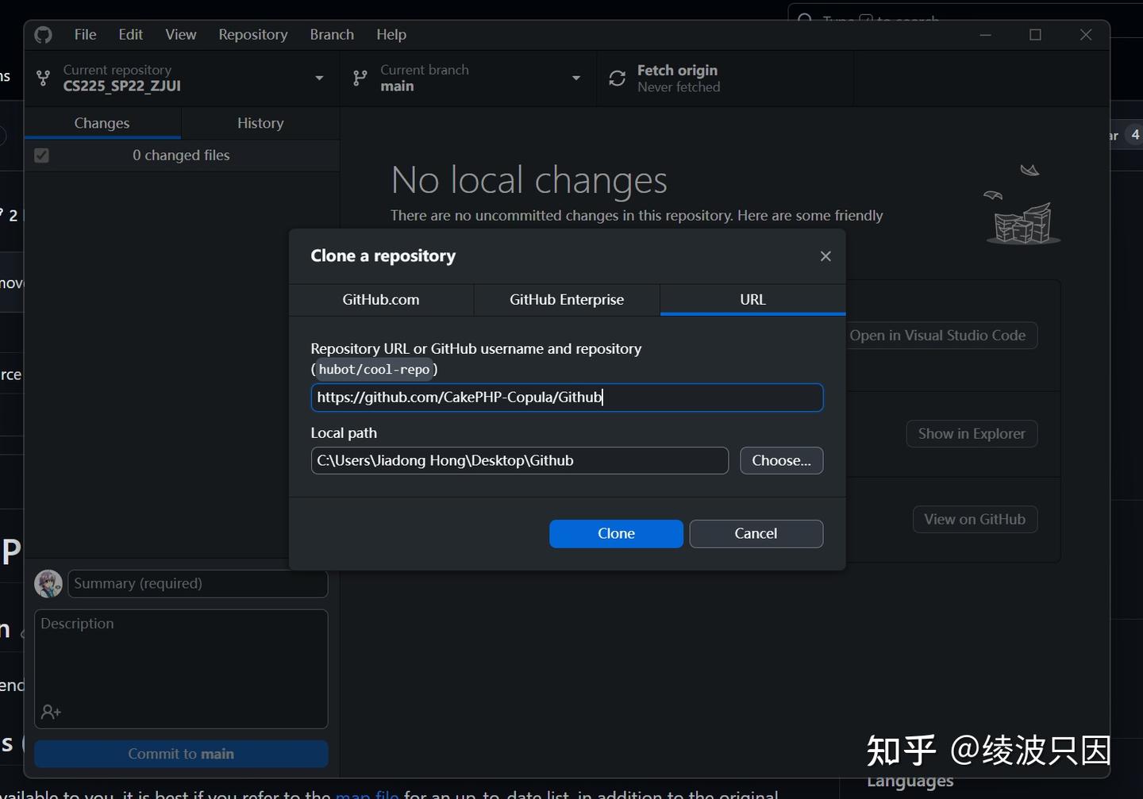The width and height of the screenshot is (1143, 799).
Task: Click Choose to pick a local path
Action: pos(781,460)
